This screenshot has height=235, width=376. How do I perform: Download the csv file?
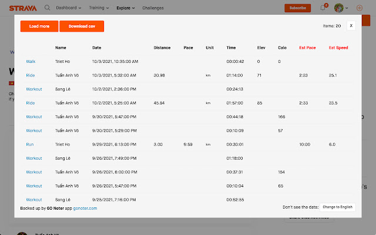coord(82,26)
